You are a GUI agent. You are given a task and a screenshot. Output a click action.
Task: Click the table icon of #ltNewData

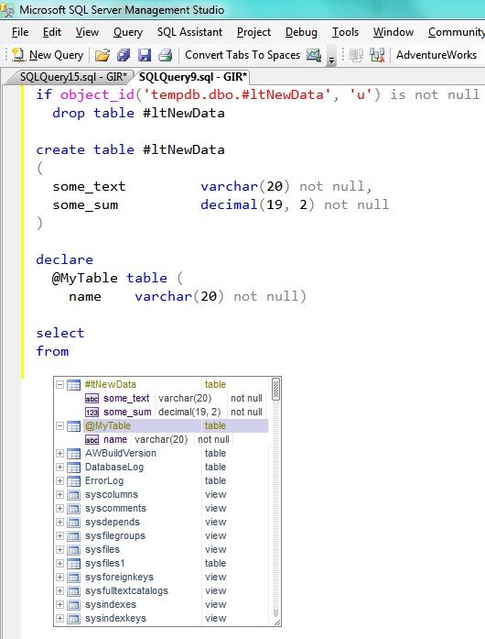pos(73,385)
